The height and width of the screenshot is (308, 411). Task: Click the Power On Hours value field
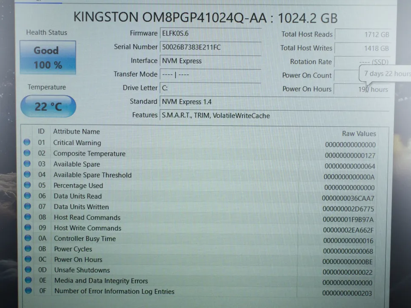(x=362, y=89)
